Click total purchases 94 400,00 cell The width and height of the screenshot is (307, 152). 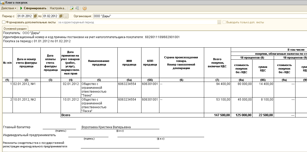coord(217,89)
